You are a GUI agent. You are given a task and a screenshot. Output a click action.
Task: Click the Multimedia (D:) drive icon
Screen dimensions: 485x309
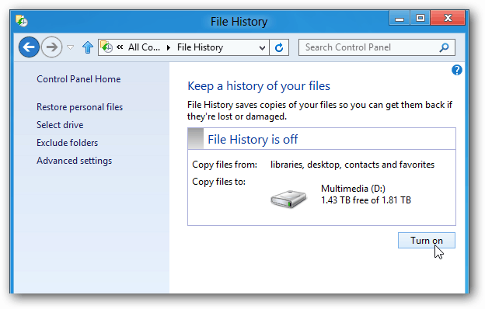(288, 199)
